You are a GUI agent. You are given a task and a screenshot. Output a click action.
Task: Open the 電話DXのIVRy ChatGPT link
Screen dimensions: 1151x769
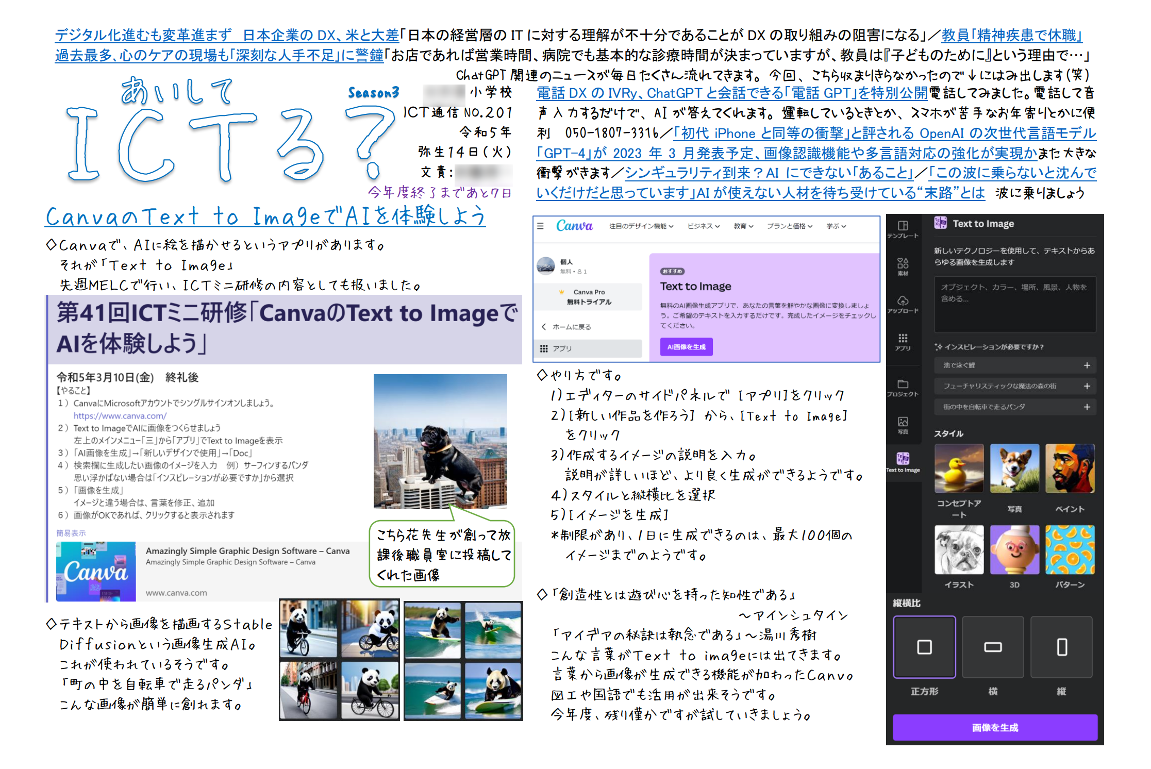[732, 93]
